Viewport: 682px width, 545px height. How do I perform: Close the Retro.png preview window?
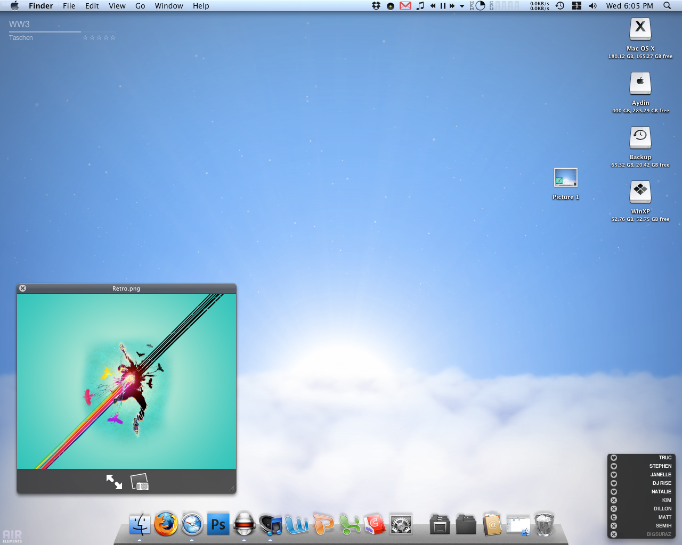22,288
